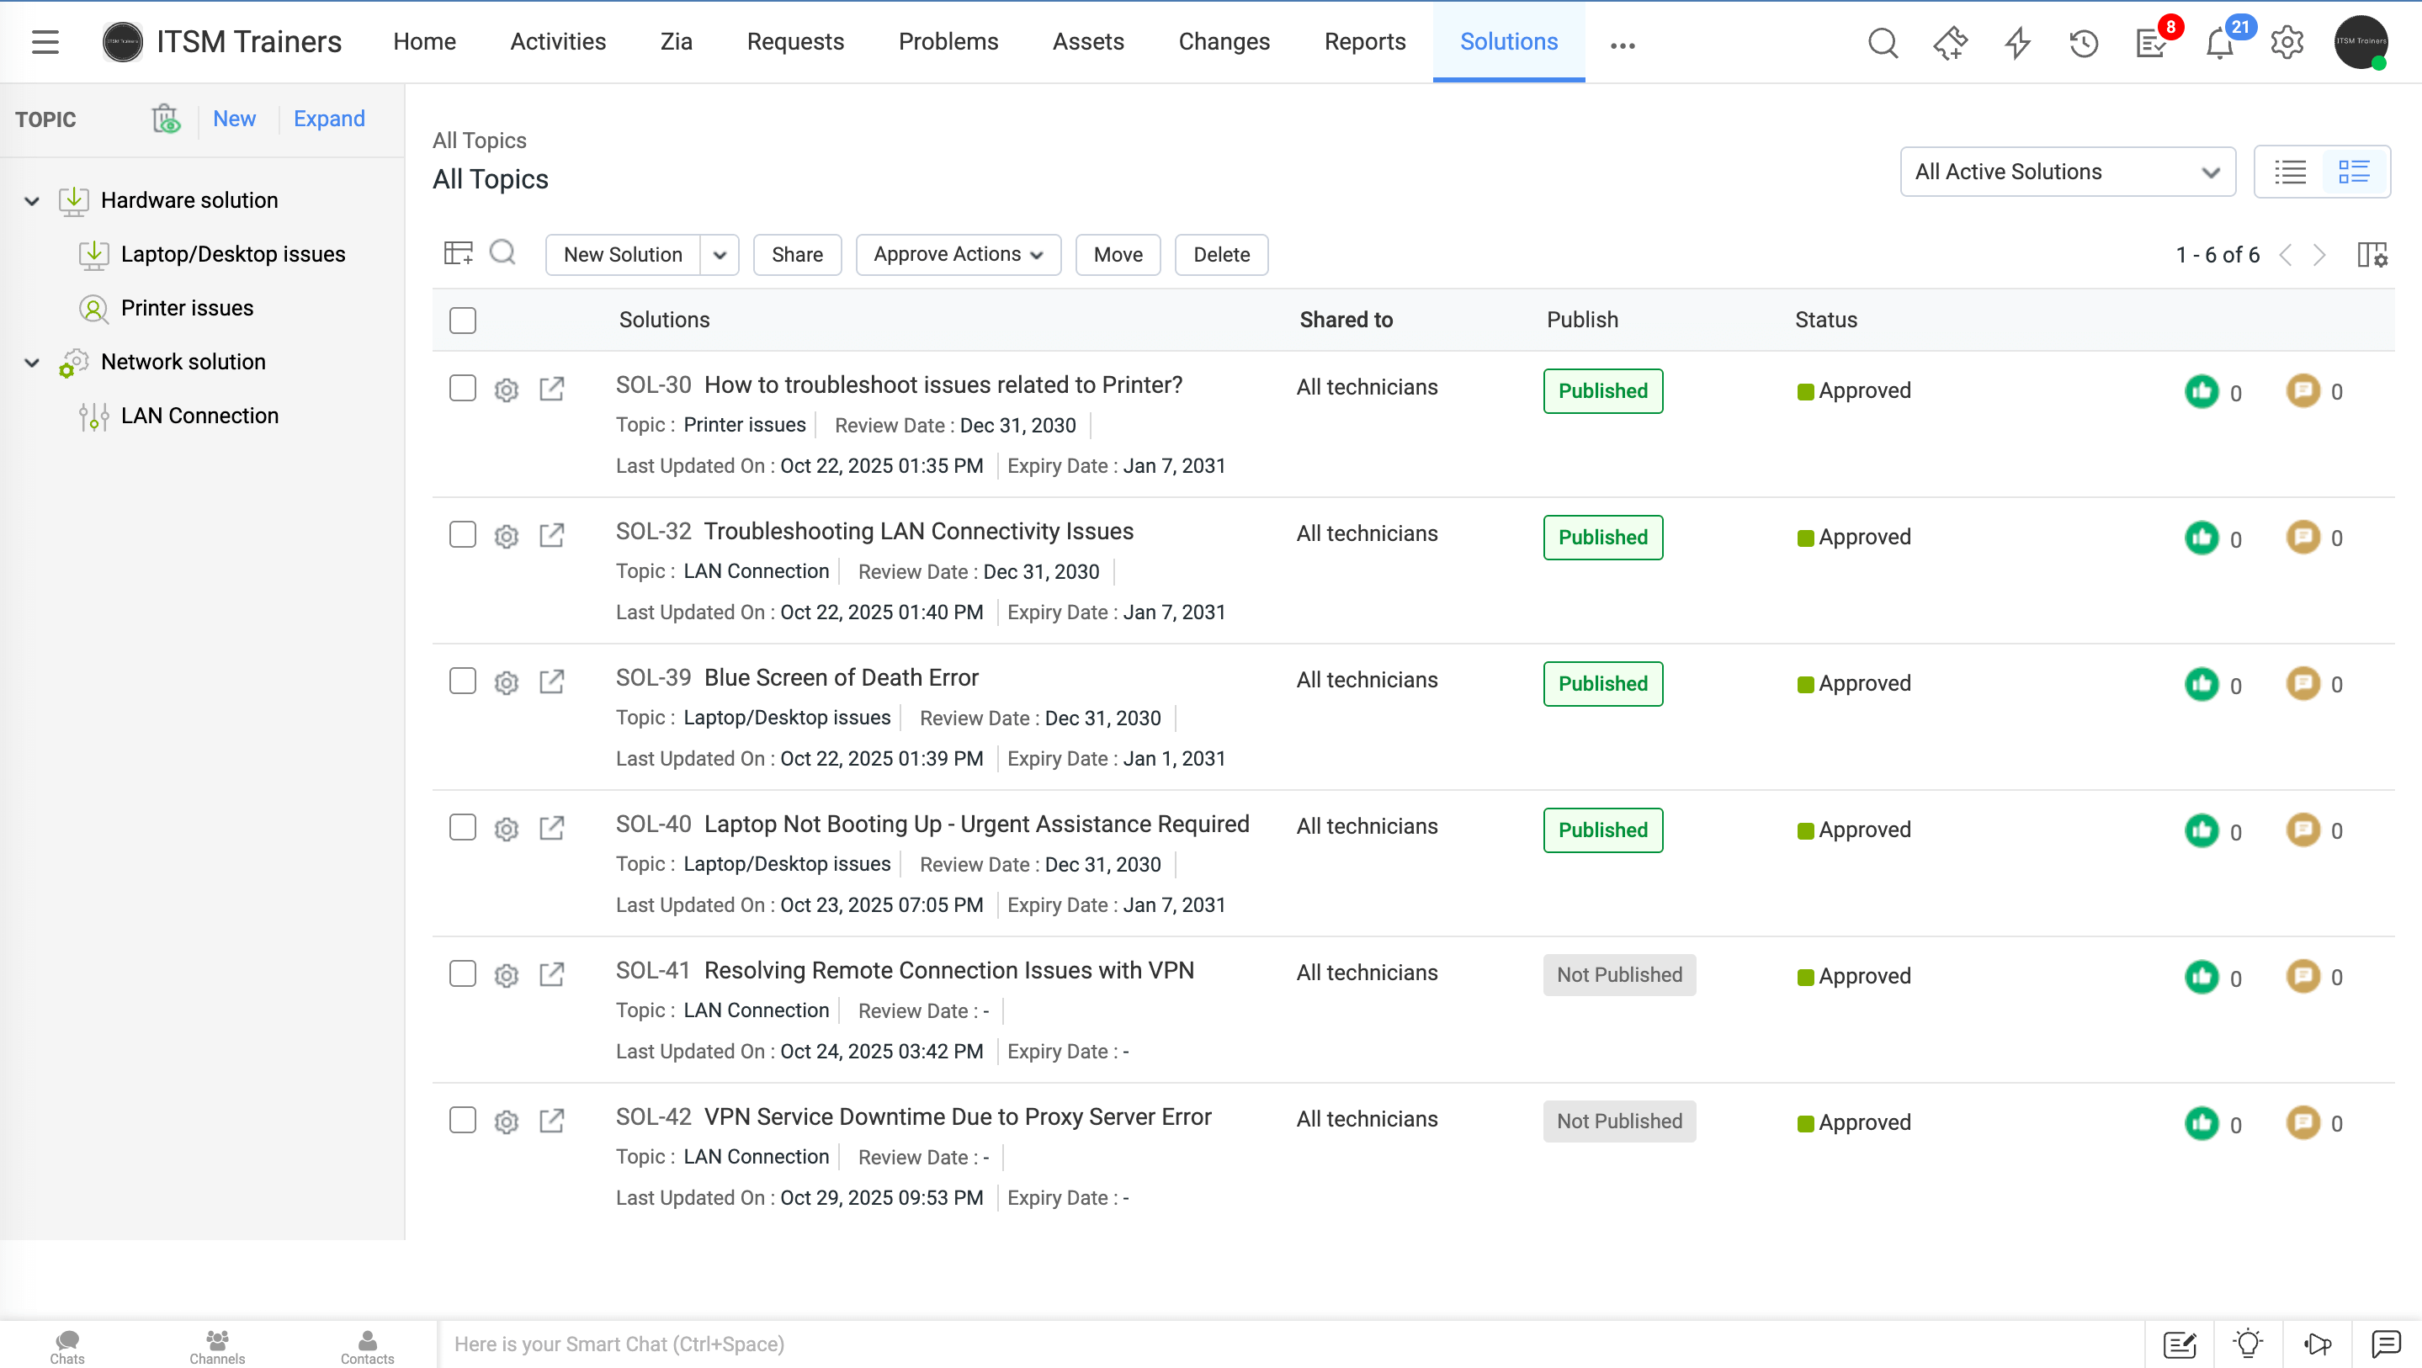Screen dimensions: 2422x1368
Task: Switch to the plain list view icon
Action: [x=2289, y=172]
